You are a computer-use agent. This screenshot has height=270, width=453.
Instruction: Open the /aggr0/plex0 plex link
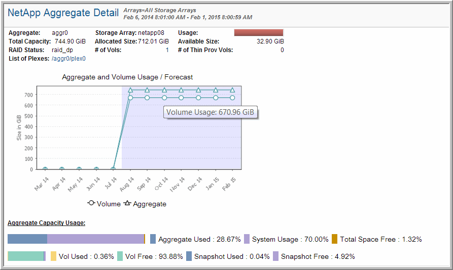pos(69,59)
